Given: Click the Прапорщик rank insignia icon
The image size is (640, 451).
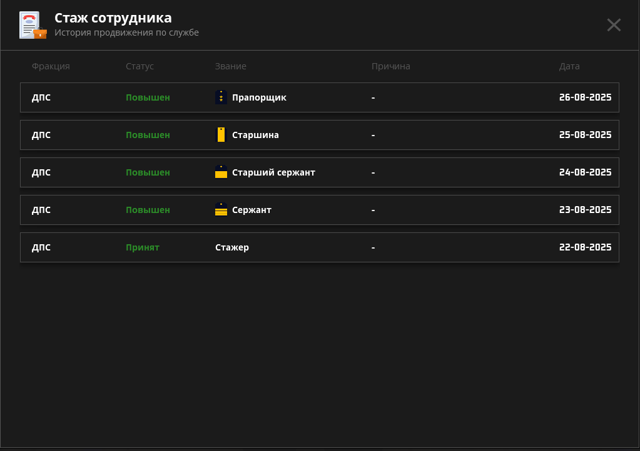Looking at the screenshot, I should point(221,97).
